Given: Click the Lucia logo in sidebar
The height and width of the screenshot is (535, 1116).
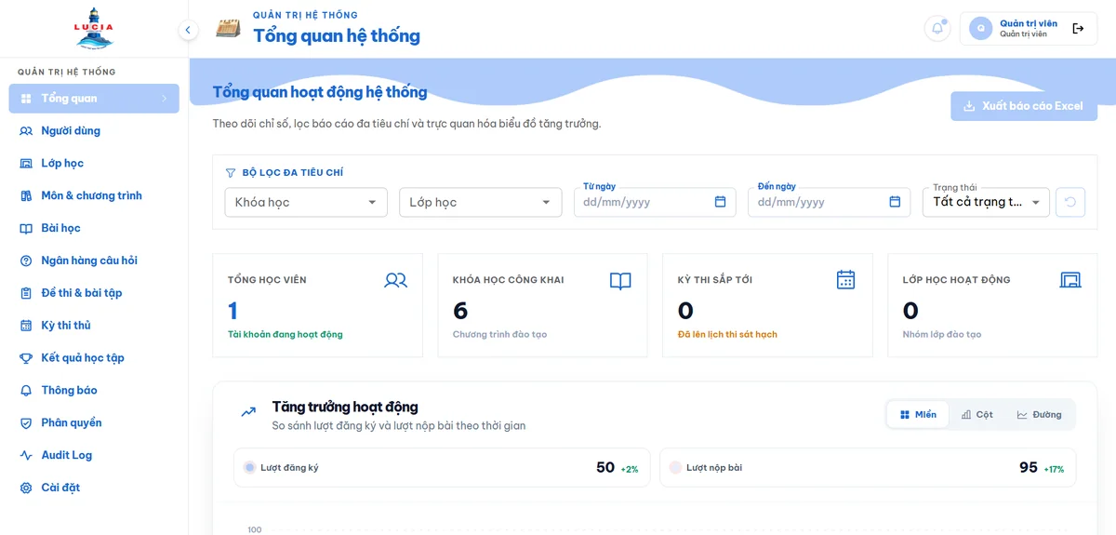Looking at the screenshot, I should pyautogui.click(x=94, y=29).
